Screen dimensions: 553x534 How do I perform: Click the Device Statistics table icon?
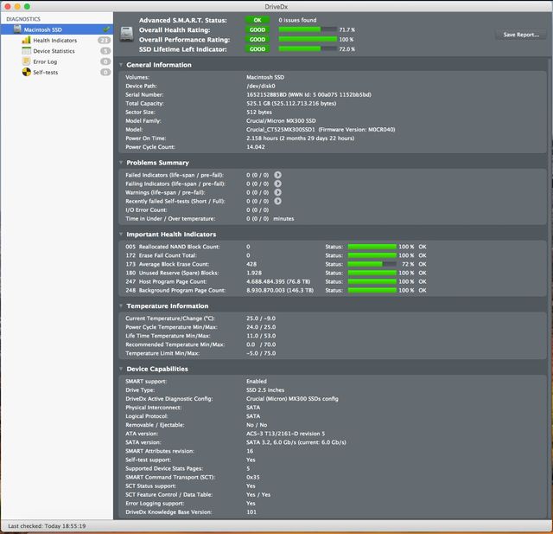coord(27,50)
